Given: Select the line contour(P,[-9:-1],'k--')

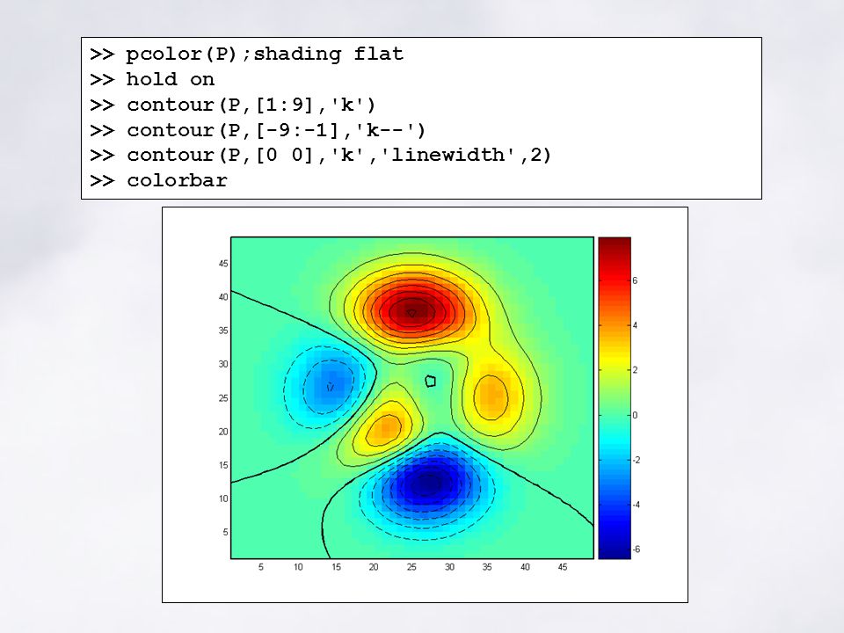Looking at the screenshot, I should [258, 130].
